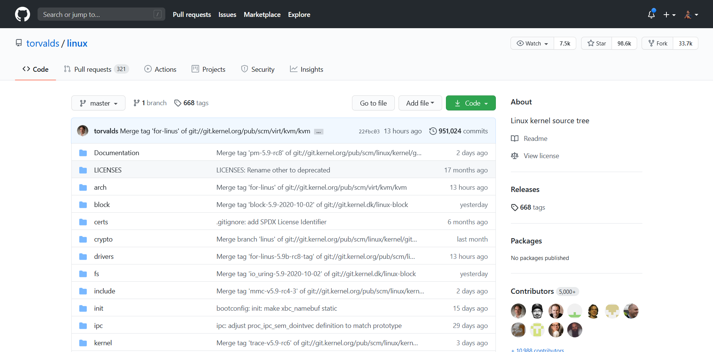Image resolution: width=713 pixels, height=352 pixels.
Task: View the 98.6k stargazers count
Action: pyautogui.click(x=624, y=43)
